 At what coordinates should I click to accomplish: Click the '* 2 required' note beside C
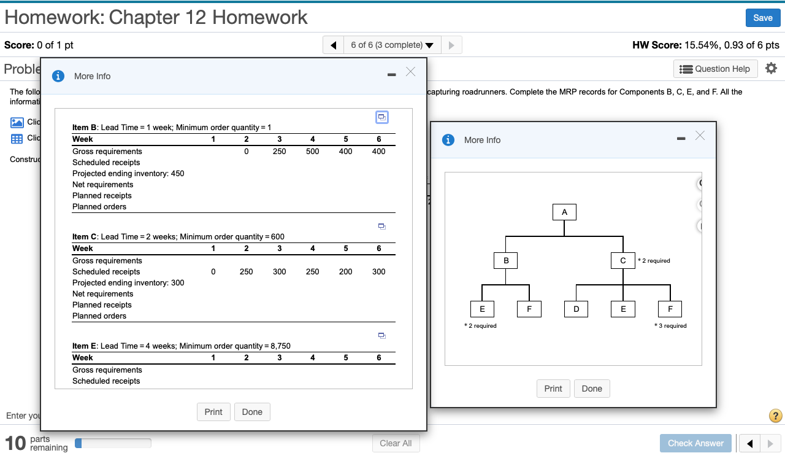pyautogui.click(x=654, y=261)
